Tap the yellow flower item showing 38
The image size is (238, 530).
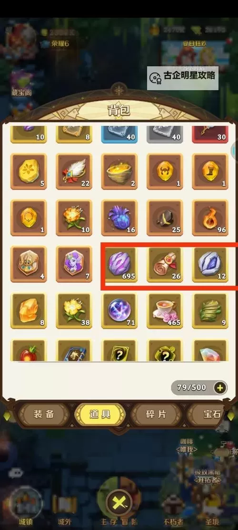click(74, 311)
